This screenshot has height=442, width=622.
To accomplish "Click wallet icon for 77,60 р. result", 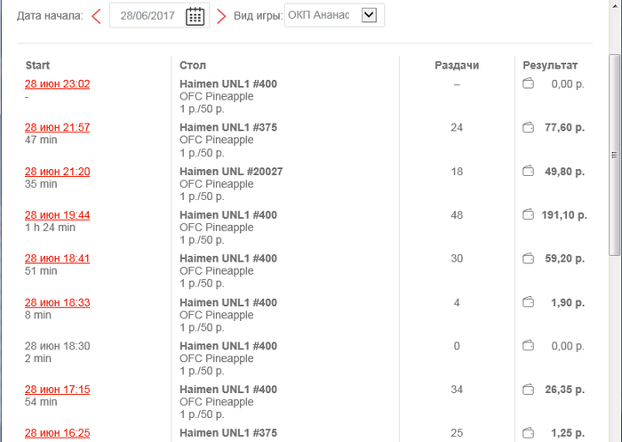I will pos(529,128).
